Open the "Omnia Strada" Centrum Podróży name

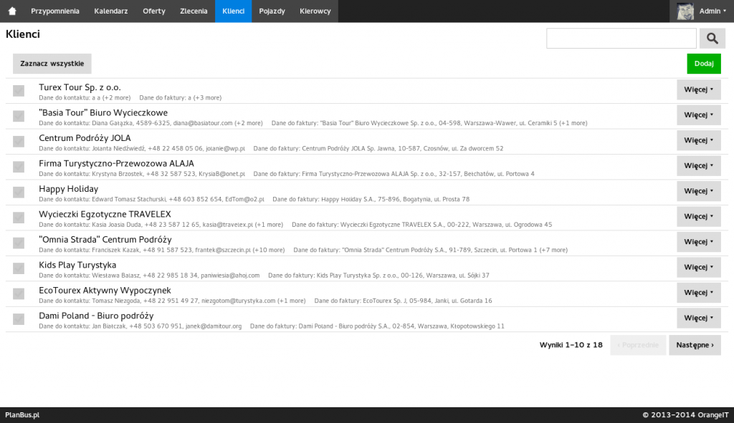[105, 240]
